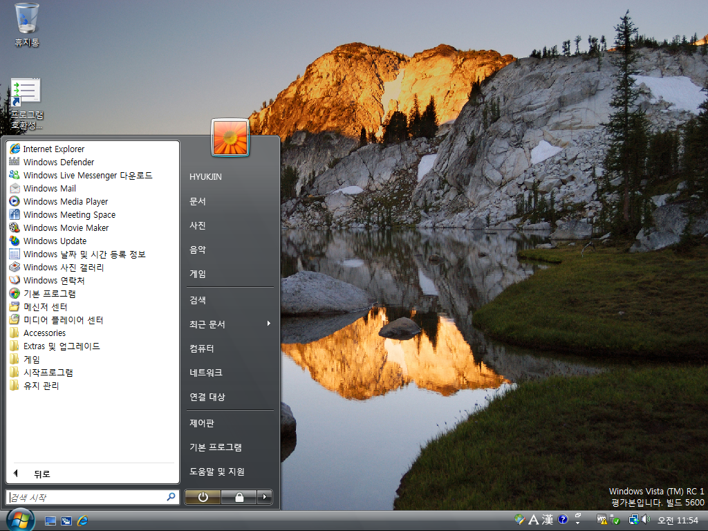Open 도움말 및 지원
This screenshot has height=531, width=708.
click(x=230, y=472)
